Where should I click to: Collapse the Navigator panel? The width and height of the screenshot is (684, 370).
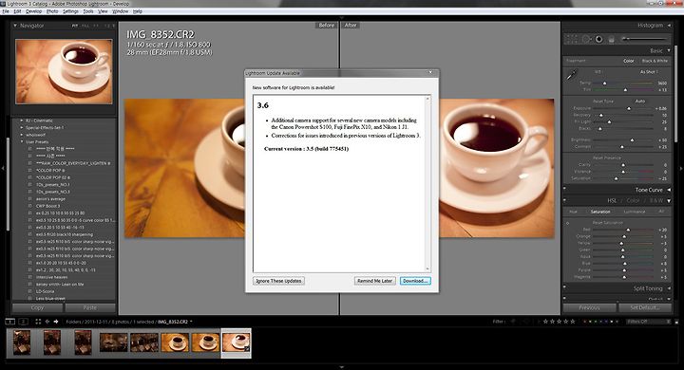(15, 26)
